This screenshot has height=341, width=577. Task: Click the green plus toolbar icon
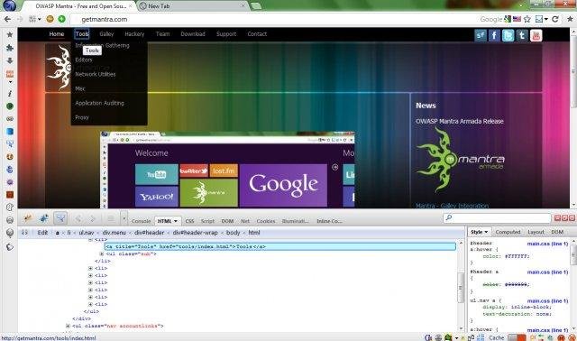click(x=62, y=19)
